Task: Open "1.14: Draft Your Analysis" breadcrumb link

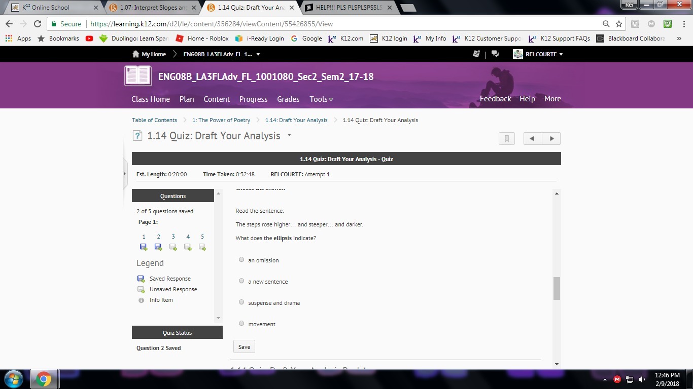Action: [x=296, y=120]
